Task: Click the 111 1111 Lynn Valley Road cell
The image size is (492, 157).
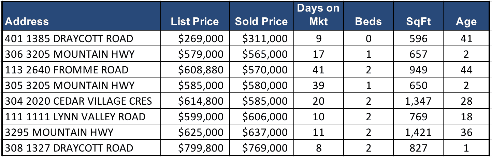Action: 75,117
